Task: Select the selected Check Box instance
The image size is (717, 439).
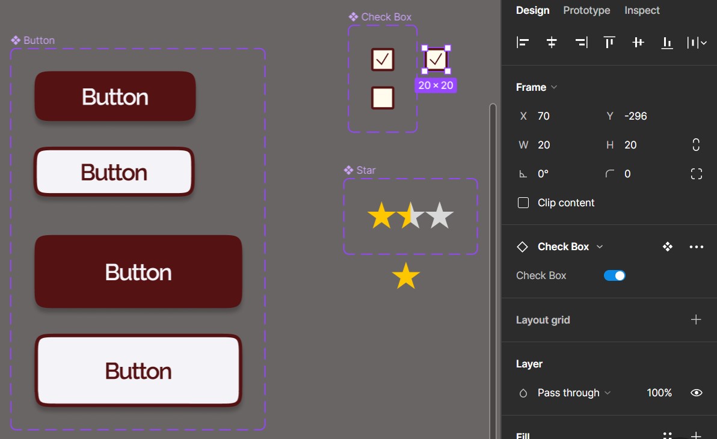Action: coord(435,60)
